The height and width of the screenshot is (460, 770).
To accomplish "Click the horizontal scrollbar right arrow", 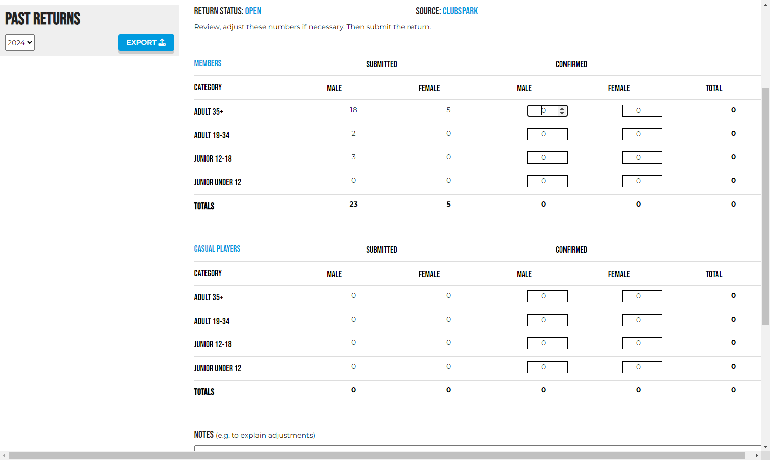I will [757, 456].
